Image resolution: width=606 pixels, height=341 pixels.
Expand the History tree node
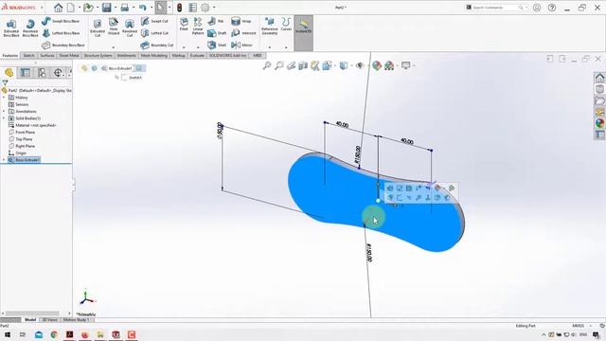4,98
